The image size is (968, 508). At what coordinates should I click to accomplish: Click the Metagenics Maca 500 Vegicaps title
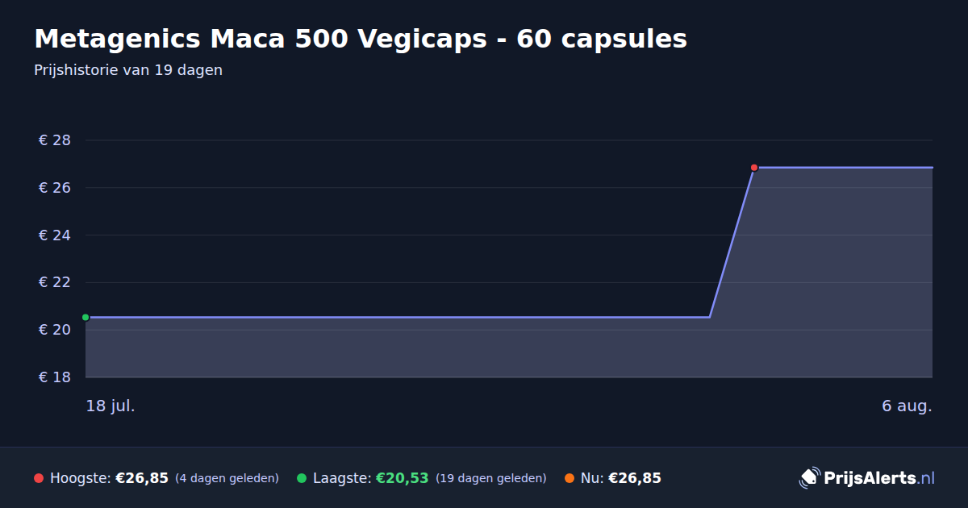point(361,39)
